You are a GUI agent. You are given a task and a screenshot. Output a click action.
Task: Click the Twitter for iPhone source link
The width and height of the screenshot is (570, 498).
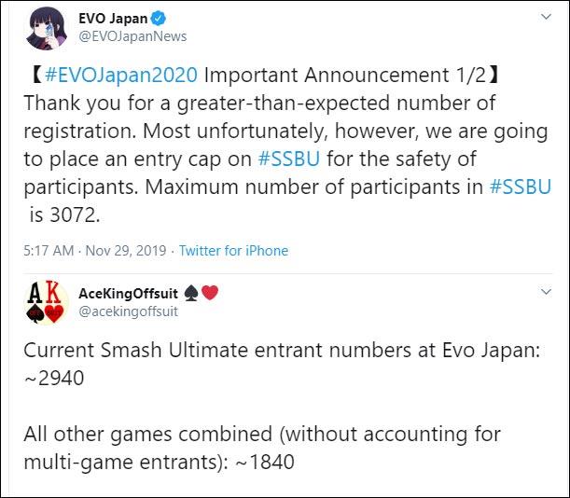pos(234,251)
